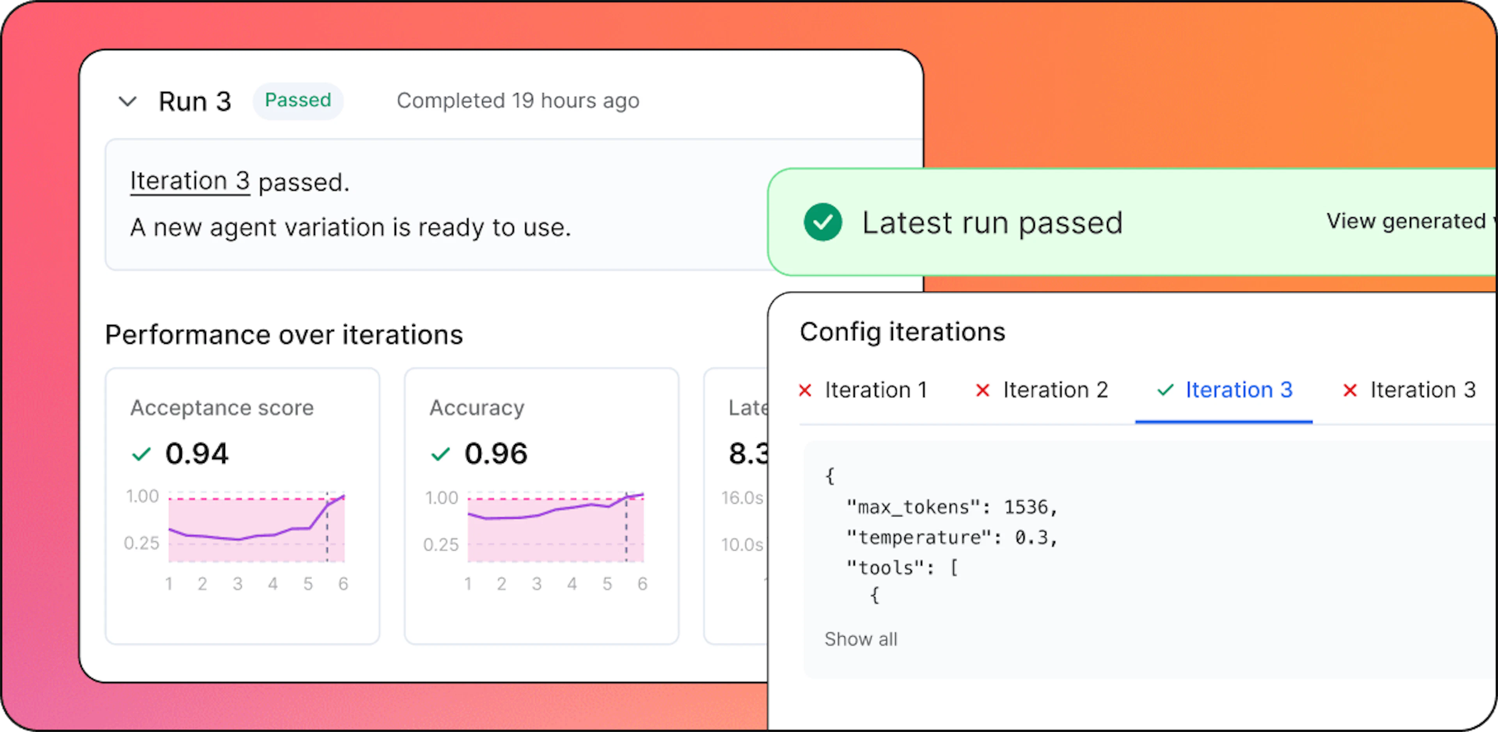Open the partially hidden Latency card
Viewport: 1498px width, 732px height.
pyautogui.click(x=736, y=506)
